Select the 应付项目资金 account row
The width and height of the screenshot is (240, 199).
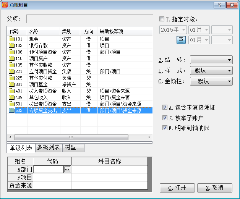tap(80, 71)
